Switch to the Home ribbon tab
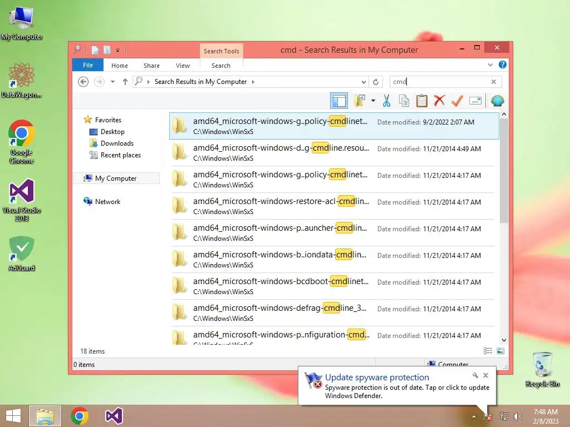Image resolution: width=570 pixels, height=427 pixels. [120, 66]
